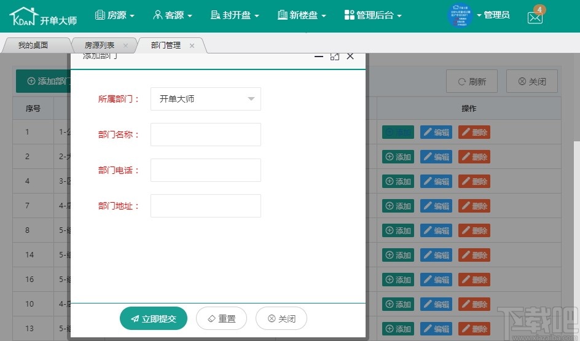The width and height of the screenshot is (580, 341).
Task: Click 编辑 in row 10
Action: (x=436, y=304)
